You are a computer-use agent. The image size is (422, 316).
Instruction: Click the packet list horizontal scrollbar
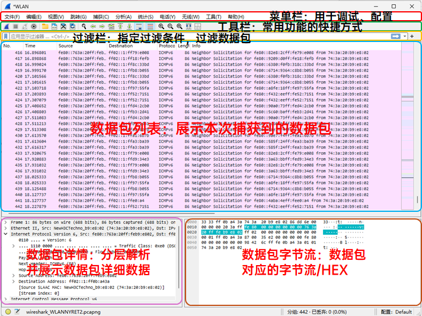111,214
